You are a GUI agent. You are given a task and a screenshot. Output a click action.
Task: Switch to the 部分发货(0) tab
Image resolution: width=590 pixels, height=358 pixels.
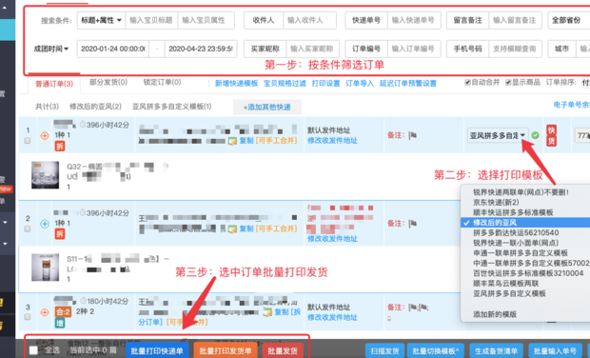click(108, 83)
